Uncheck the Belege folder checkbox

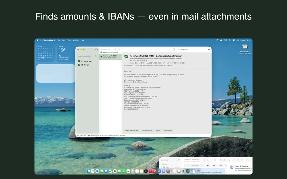pyautogui.click(x=79, y=65)
